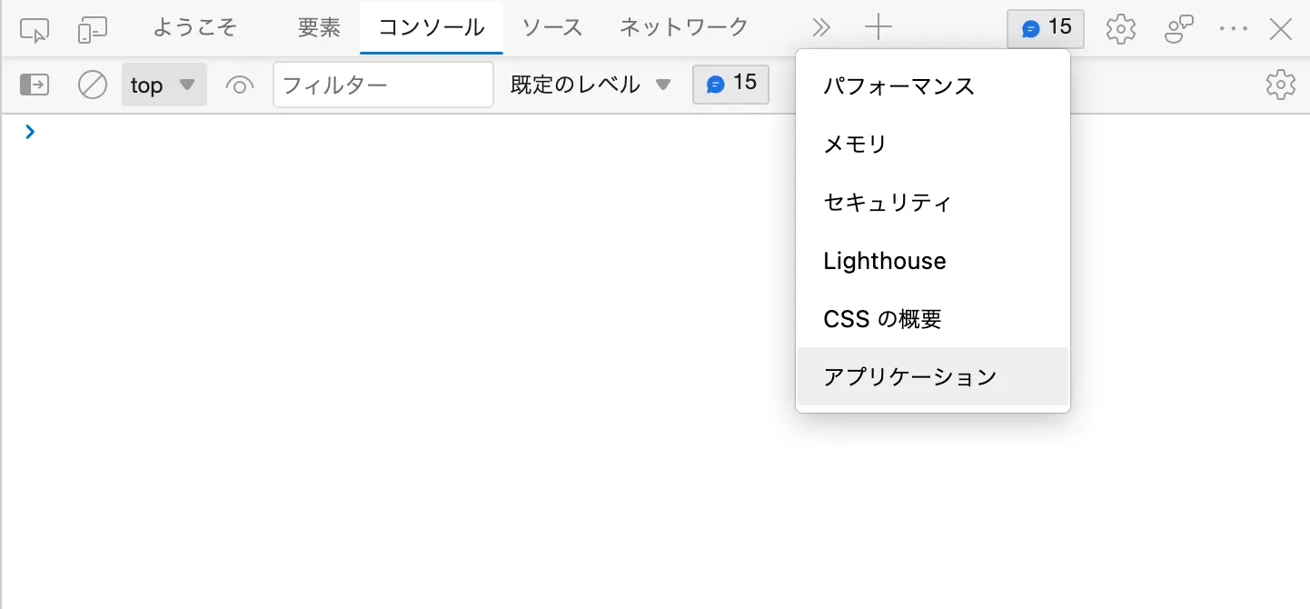
Task: Click the 15 issues button in console toolbar
Action: tap(730, 85)
